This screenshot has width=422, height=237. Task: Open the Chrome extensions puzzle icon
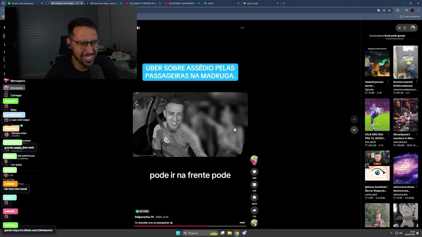[398, 10]
